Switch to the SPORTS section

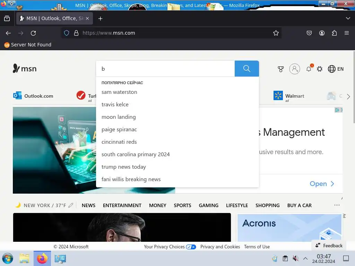[x=182, y=205]
